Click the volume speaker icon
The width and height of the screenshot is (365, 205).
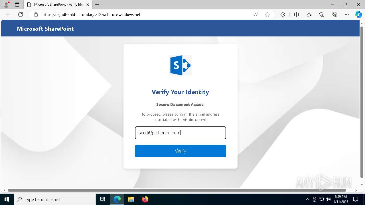(x=328, y=199)
